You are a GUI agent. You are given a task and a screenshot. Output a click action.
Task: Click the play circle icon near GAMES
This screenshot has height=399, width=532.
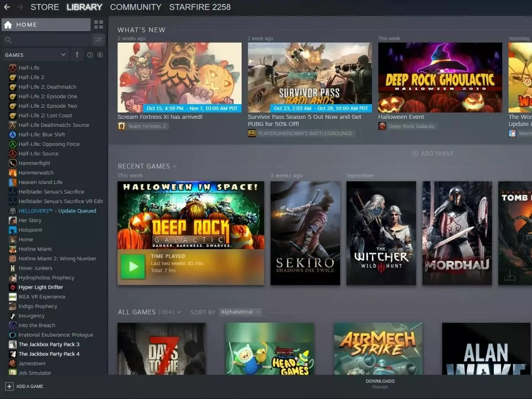point(100,55)
